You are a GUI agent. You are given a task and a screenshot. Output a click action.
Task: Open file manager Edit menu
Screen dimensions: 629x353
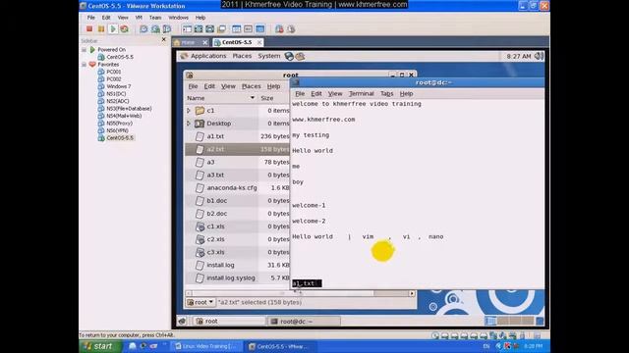tap(209, 86)
